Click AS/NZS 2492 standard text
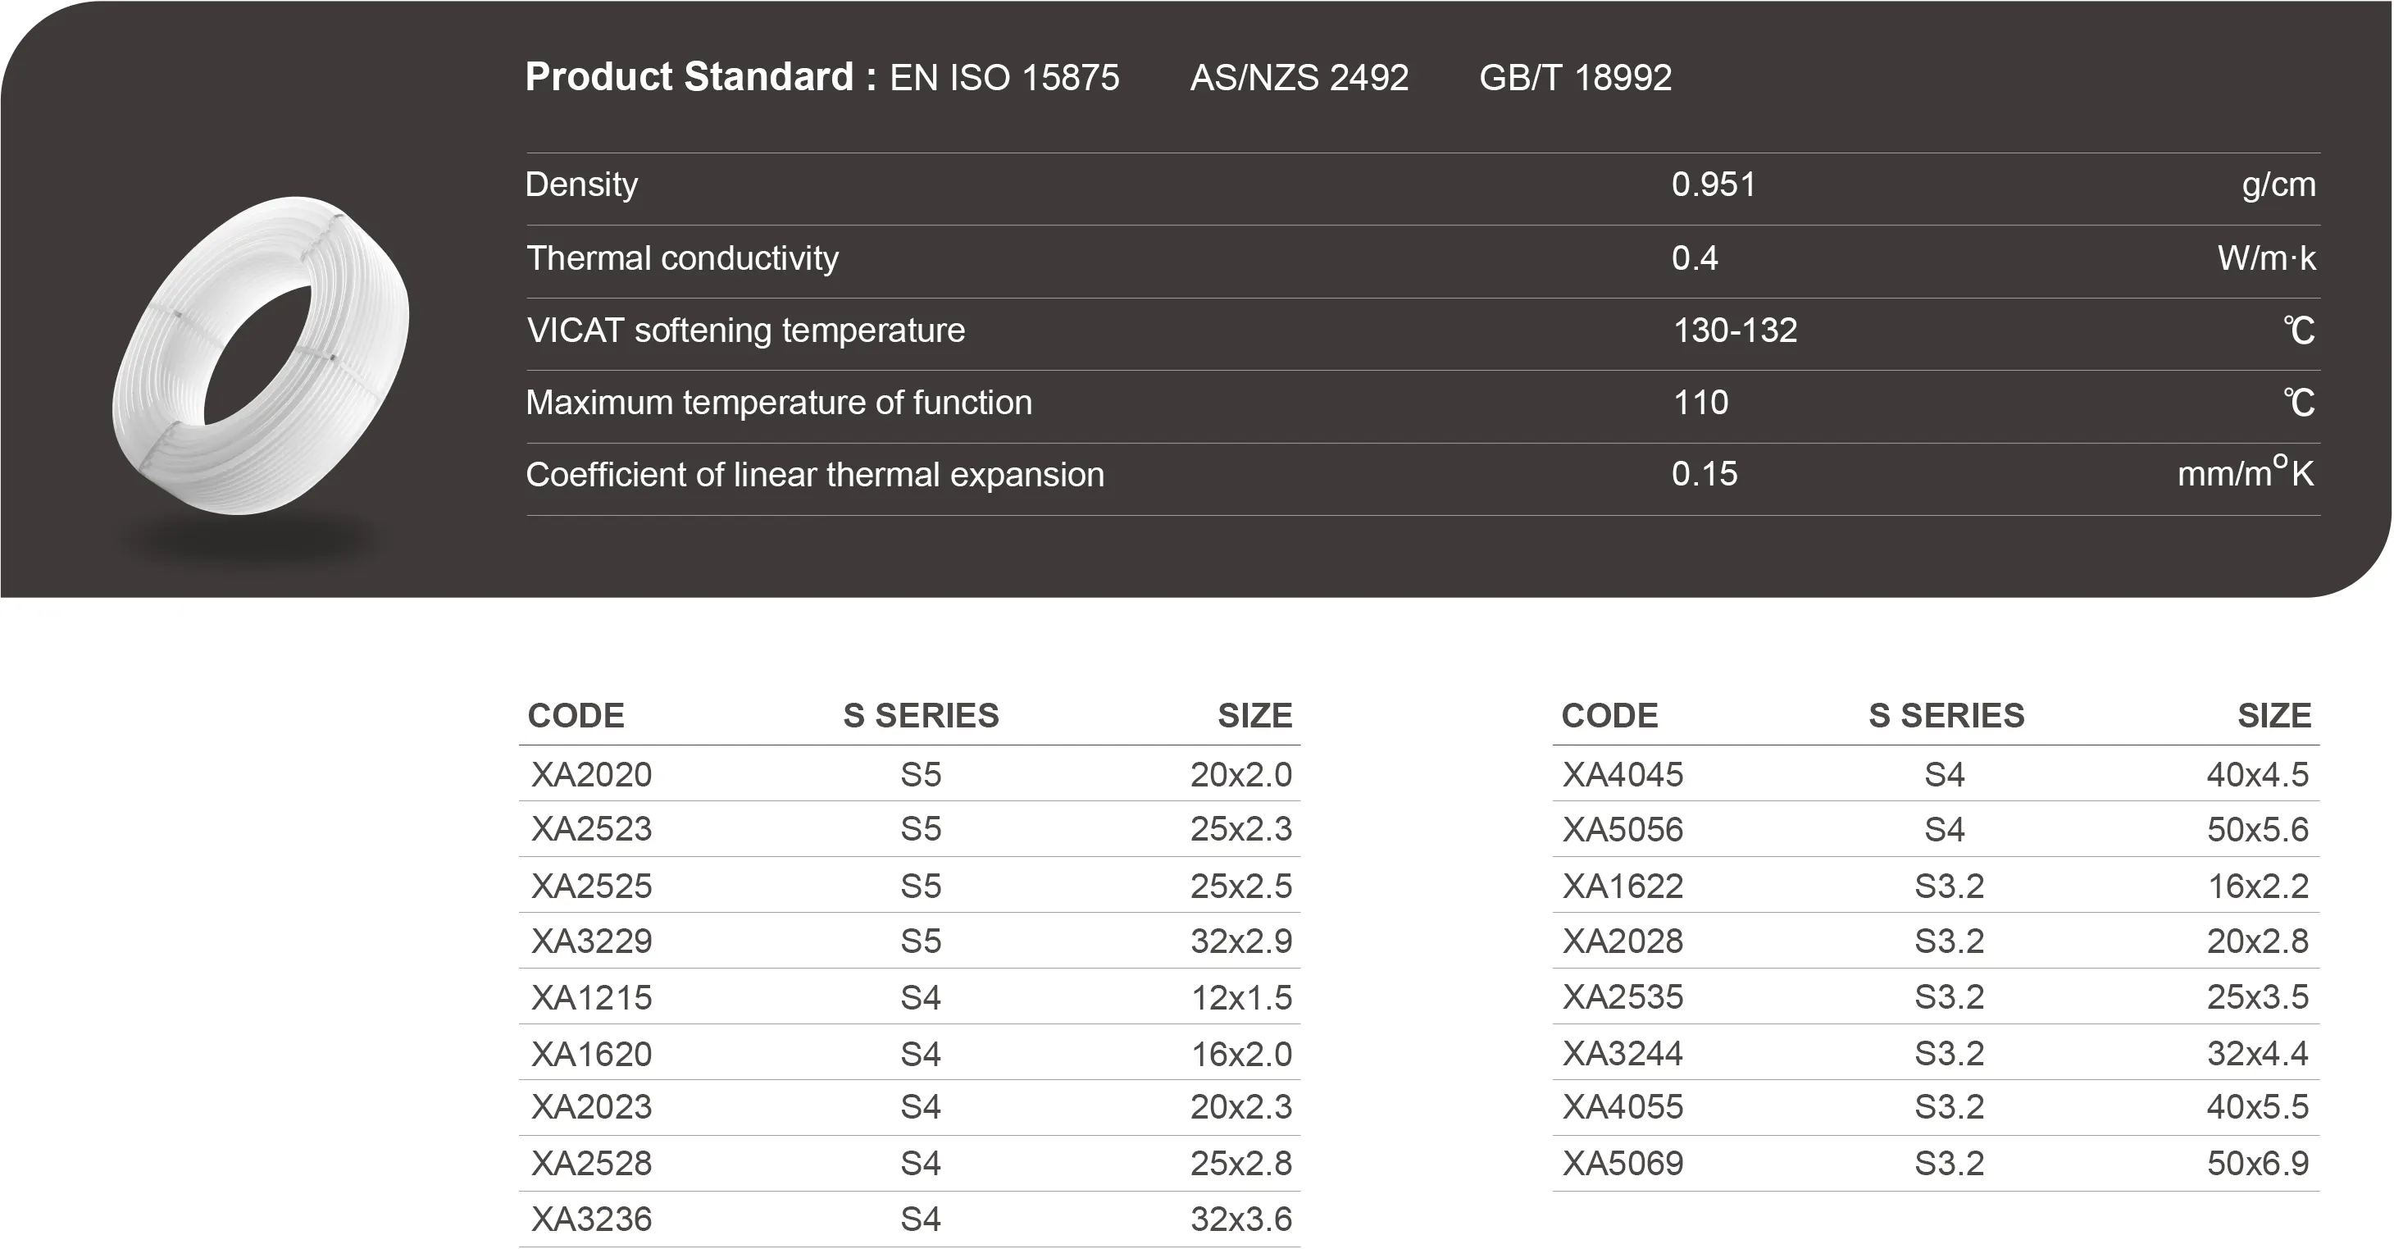 [1299, 77]
